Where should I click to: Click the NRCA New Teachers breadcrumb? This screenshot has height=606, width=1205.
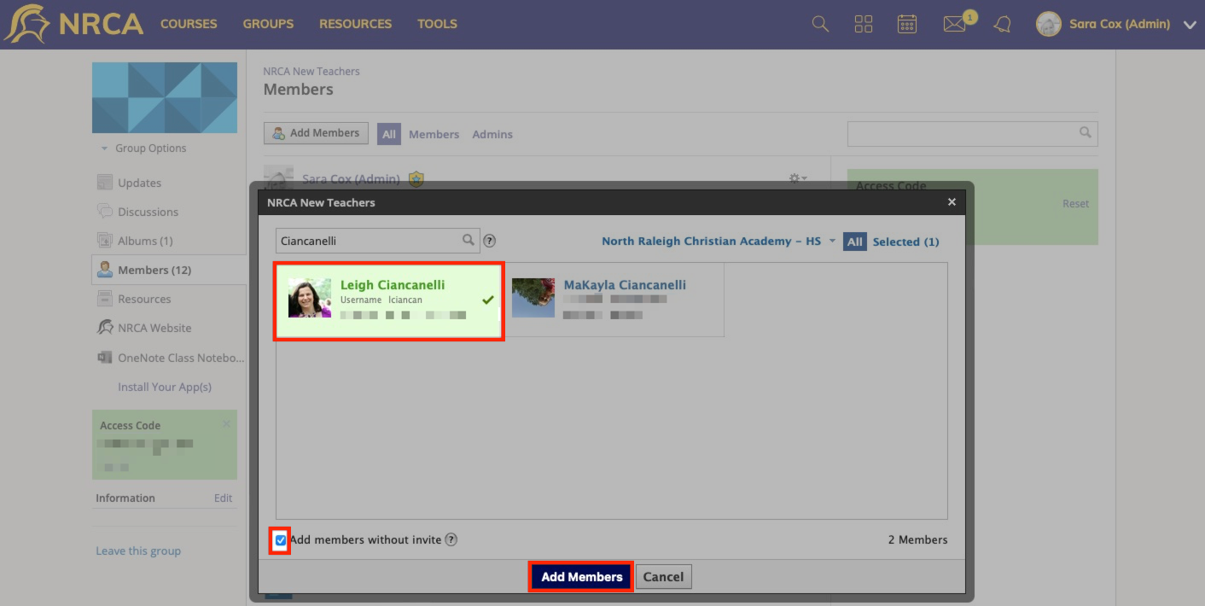pyautogui.click(x=311, y=72)
